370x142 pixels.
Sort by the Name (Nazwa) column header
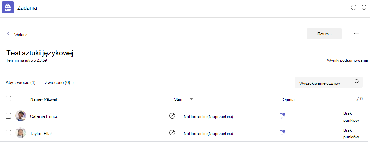pyautogui.click(x=44, y=99)
